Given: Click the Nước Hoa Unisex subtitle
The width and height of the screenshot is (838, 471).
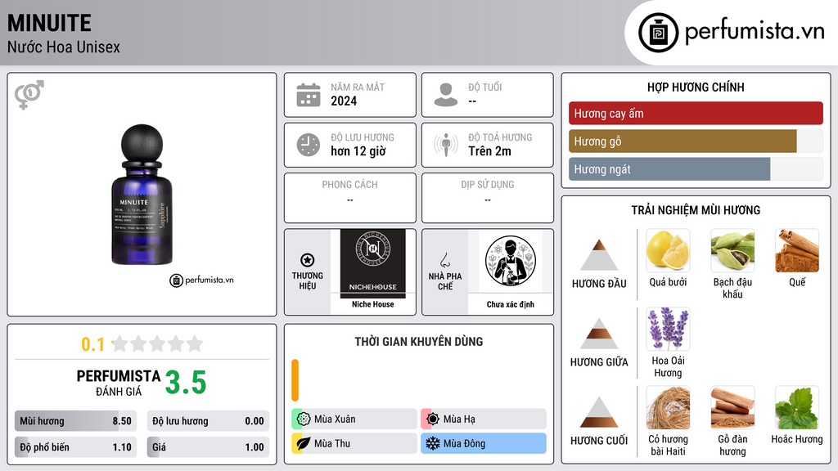Looking at the screenshot, I should click(64, 47).
